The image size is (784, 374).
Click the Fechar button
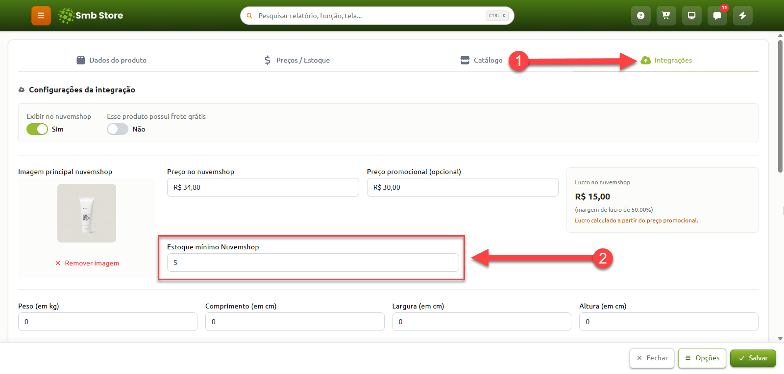pyautogui.click(x=652, y=358)
